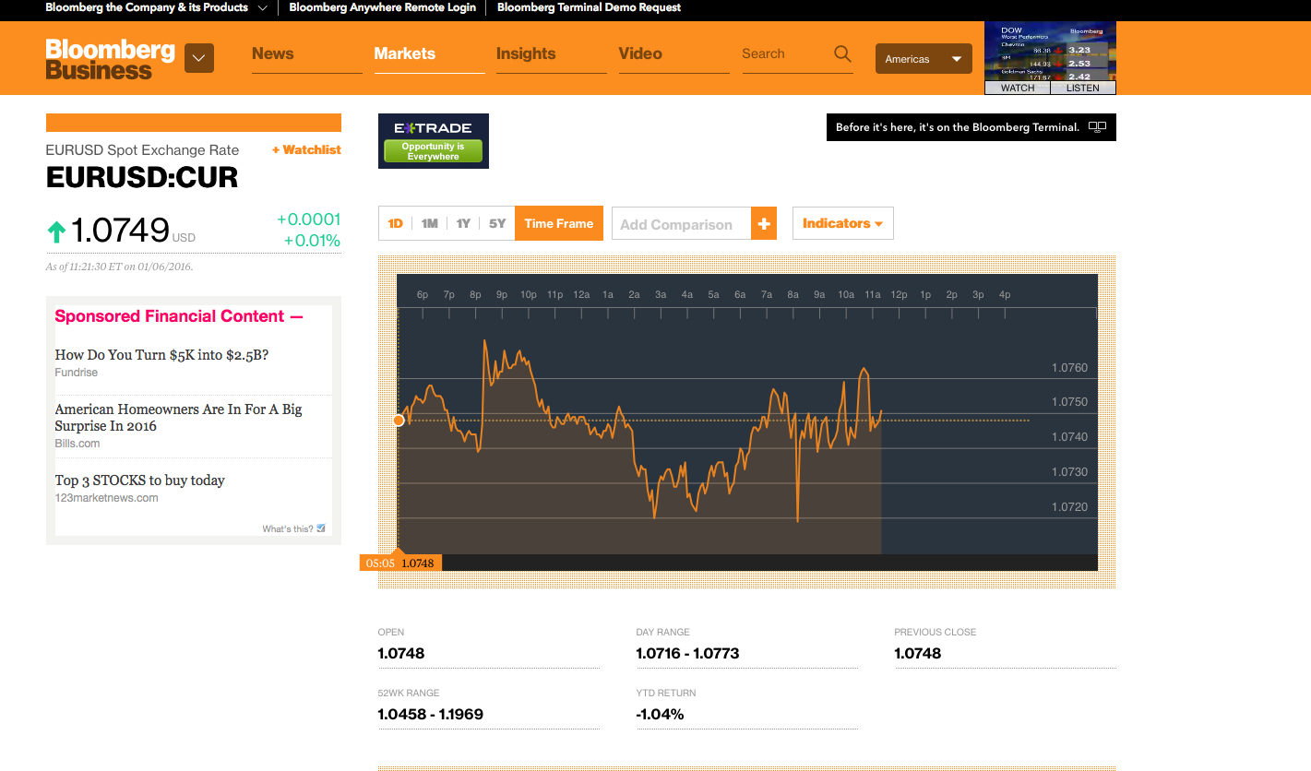This screenshot has width=1311, height=771.
Task: Click the What's this? sponsored content icon
Action: tap(321, 528)
